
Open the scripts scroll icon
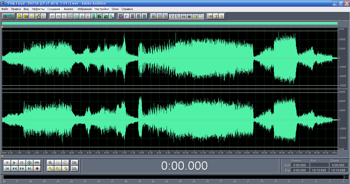[x=216, y=16]
